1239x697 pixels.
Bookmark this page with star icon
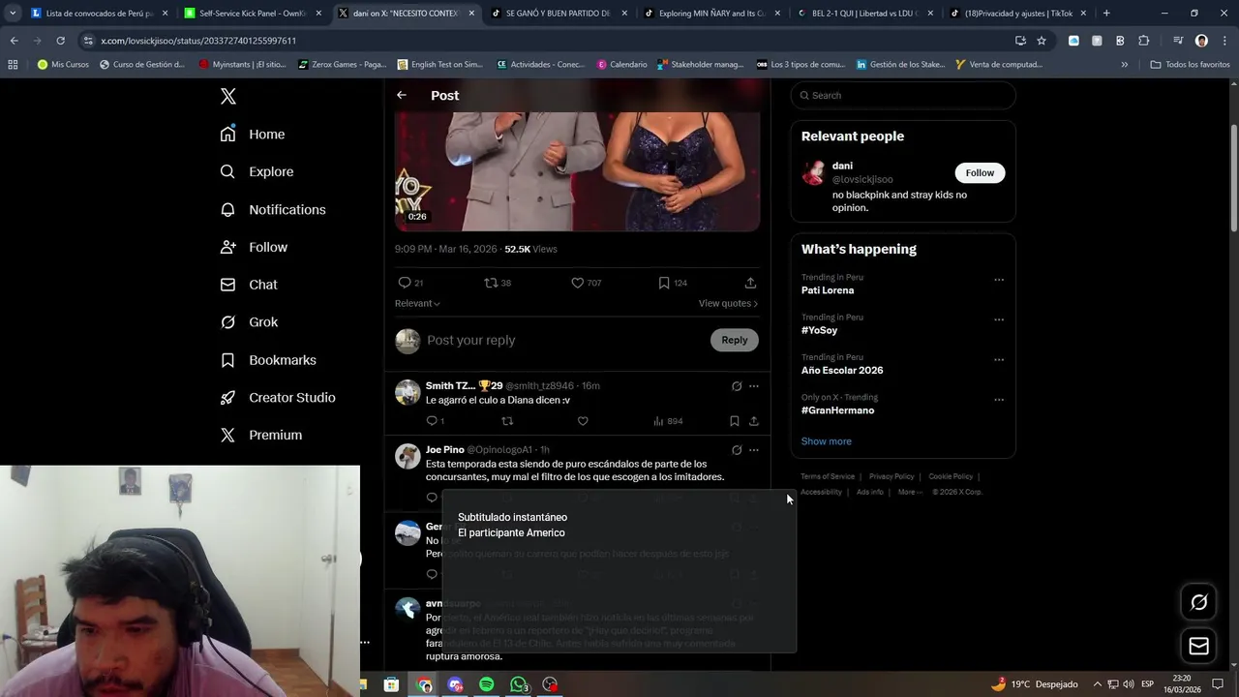(1042, 41)
